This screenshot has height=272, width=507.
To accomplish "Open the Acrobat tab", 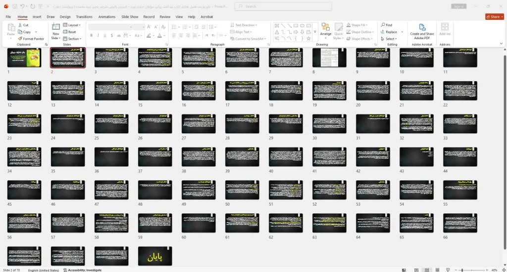I will pyautogui.click(x=206, y=17).
